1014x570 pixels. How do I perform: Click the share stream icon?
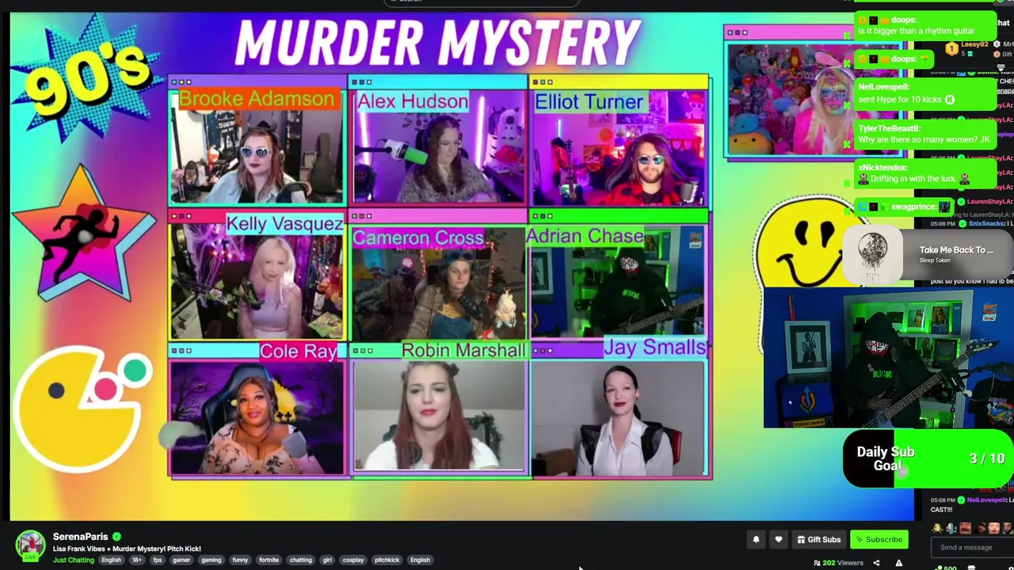pos(876,563)
